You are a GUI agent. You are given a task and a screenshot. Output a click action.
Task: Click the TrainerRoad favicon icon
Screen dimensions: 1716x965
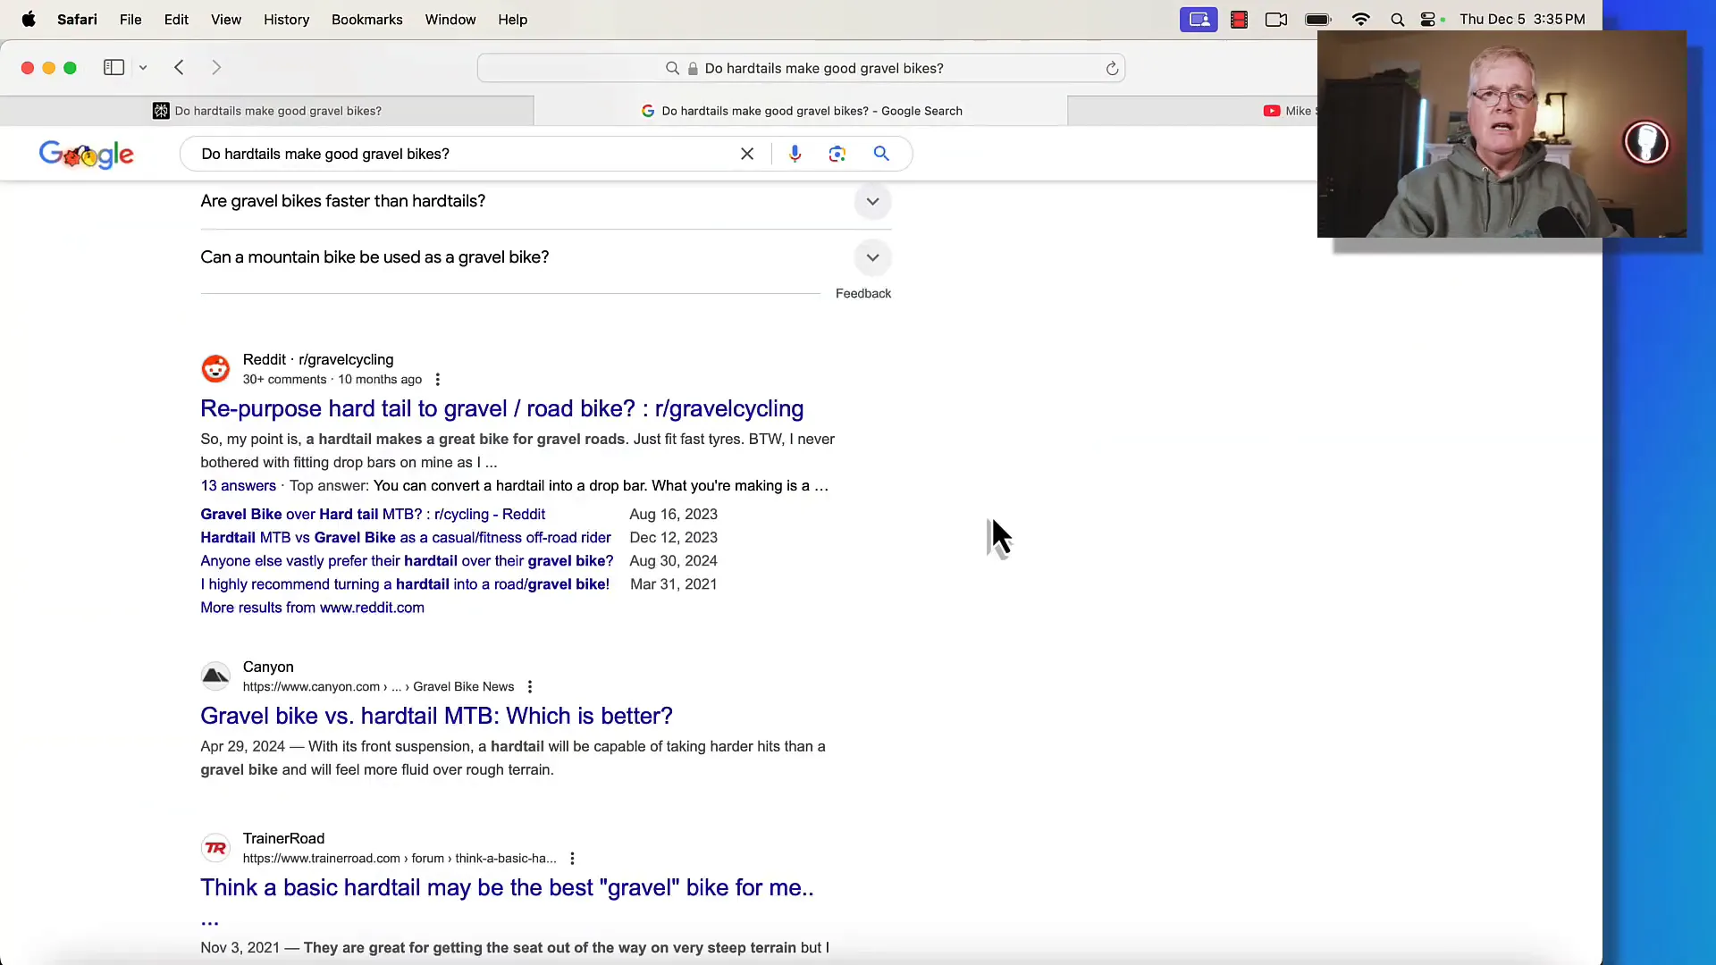pyautogui.click(x=215, y=847)
